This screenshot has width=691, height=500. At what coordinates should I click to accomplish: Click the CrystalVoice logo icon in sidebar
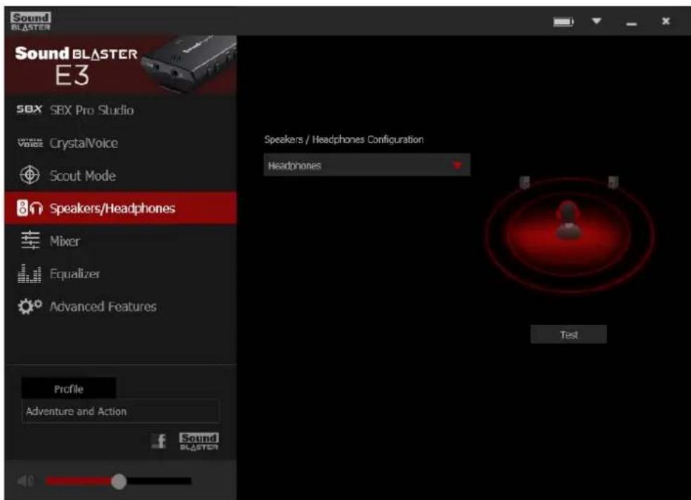(x=30, y=143)
